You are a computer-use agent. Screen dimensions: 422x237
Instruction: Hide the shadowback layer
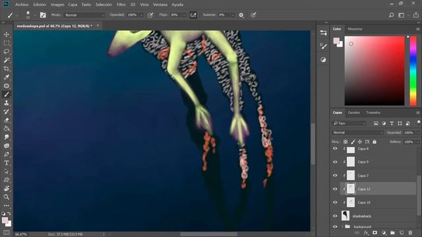[x=335, y=216]
